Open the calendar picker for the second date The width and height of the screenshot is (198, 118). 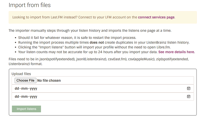189,97
